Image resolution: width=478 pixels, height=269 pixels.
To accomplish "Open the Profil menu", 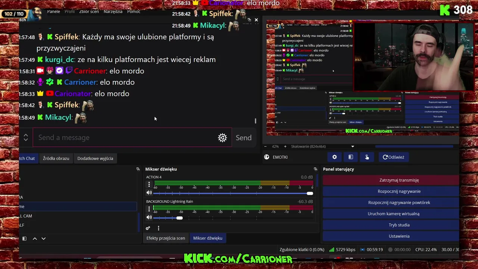I will pos(69,12).
